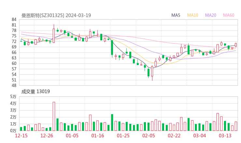Screen dimensions: 241x143
Task: Click the 03-04 date axis label
Action: point(200,136)
